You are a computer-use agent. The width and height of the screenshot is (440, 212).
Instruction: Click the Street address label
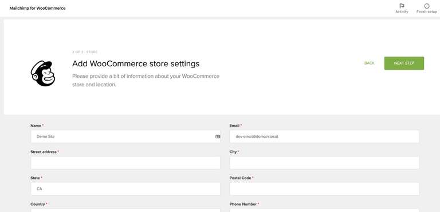click(x=44, y=152)
